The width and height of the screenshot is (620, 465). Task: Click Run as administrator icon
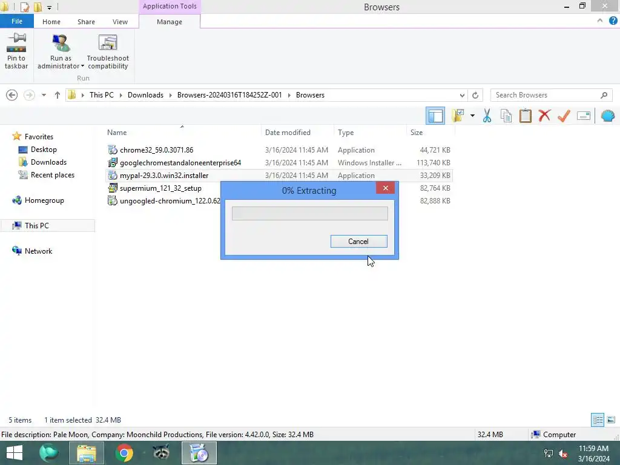61,44
